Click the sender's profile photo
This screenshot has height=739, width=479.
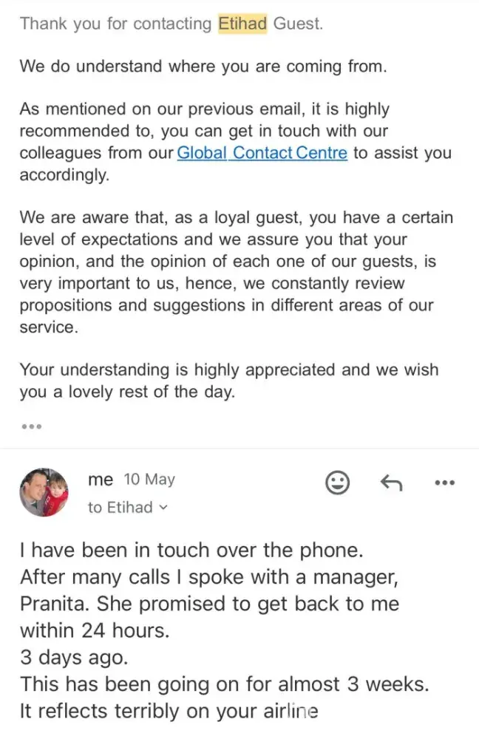(x=44, y=492)
